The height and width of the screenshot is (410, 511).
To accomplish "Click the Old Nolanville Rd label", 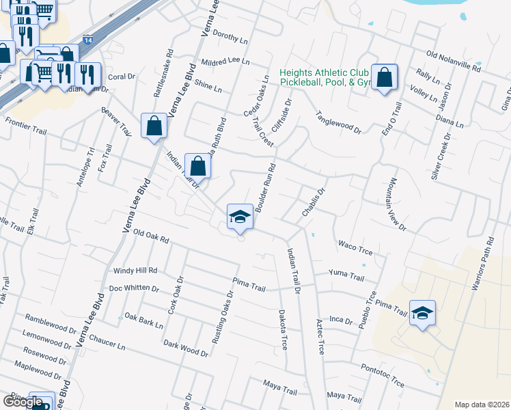I will (x=454, y=61).
